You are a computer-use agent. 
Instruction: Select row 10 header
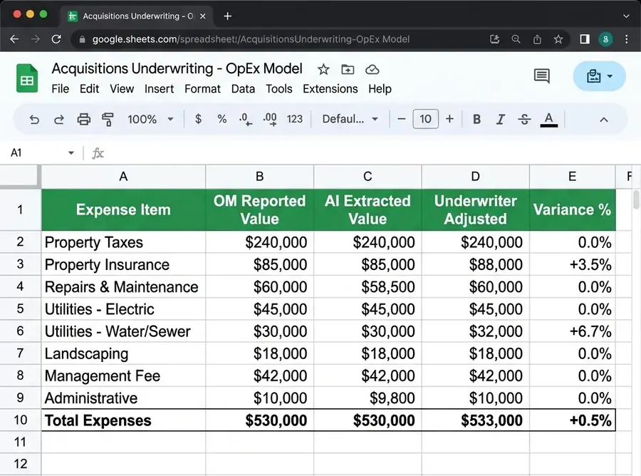point(21,420)
